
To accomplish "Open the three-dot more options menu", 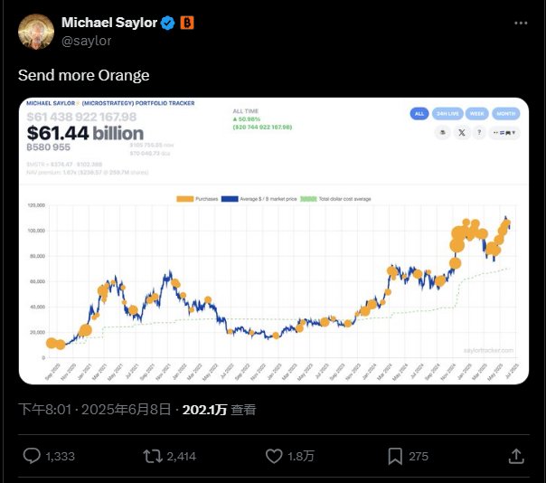I will pos(521,23).
